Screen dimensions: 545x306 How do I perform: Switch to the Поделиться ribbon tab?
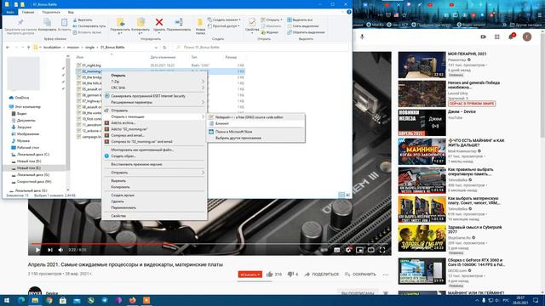pyautogui.click(x=51, y=12)
